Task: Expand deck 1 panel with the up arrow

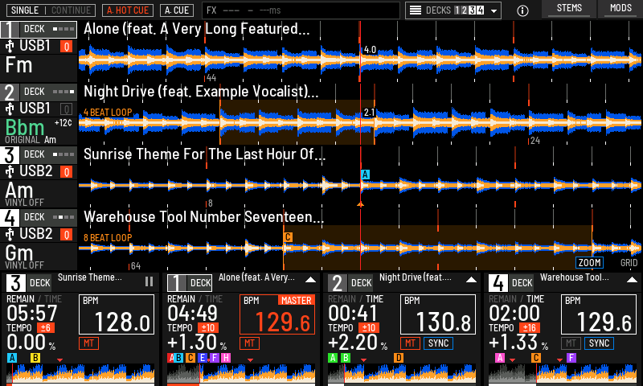Action: coord(310,280)
